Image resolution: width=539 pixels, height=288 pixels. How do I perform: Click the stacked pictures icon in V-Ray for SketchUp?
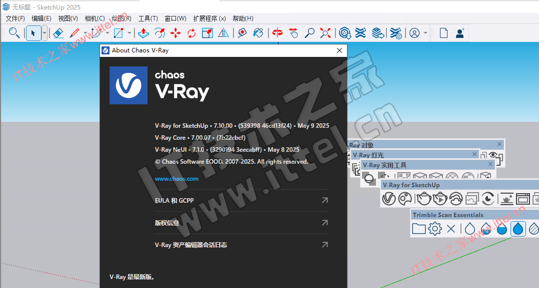472,199
